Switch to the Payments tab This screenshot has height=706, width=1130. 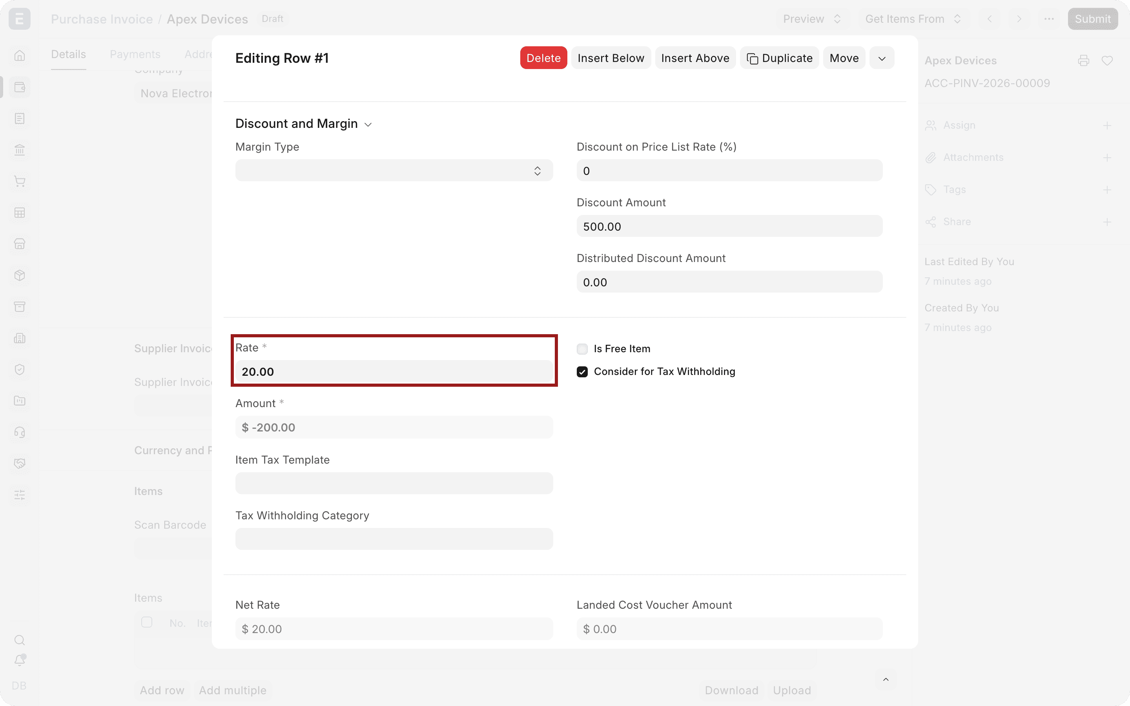[x=135, y=55]
